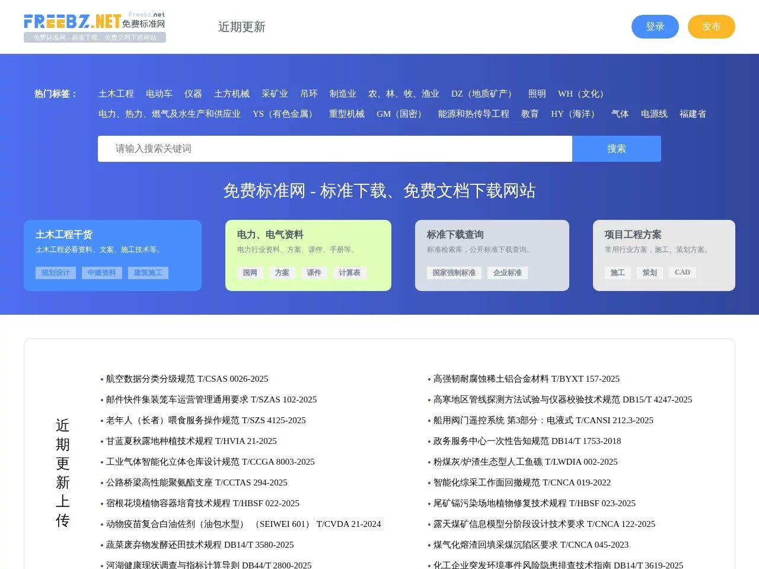The image size is (759, 569).
Task: Open 高强韧耐腐蚀稀土铝合金材料 standard link
Action: pyautogui.click(x=524, y=379)
